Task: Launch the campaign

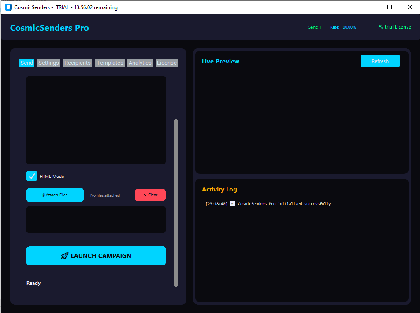Action: click(x=96, y=256)
